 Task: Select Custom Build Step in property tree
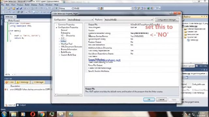(68, 55)
